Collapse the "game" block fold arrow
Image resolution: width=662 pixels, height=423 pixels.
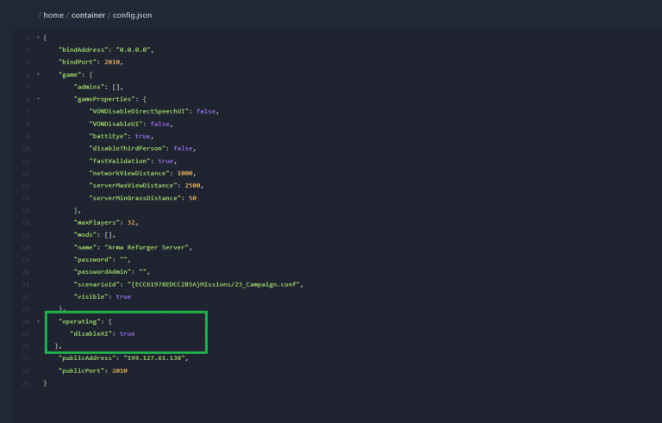coord(37,75)
